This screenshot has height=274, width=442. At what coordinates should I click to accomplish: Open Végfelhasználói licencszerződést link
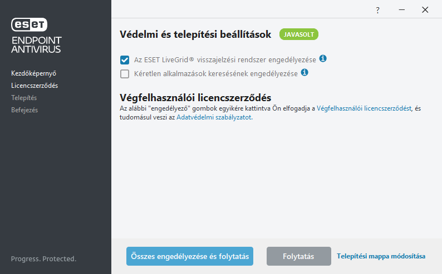point(364,108)
